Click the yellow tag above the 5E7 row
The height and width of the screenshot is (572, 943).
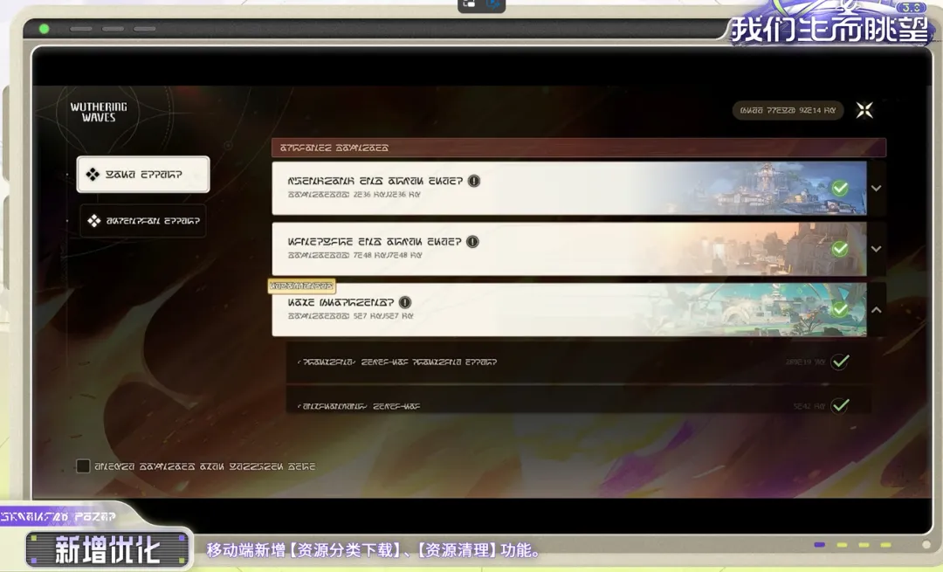tap(301, 286)
